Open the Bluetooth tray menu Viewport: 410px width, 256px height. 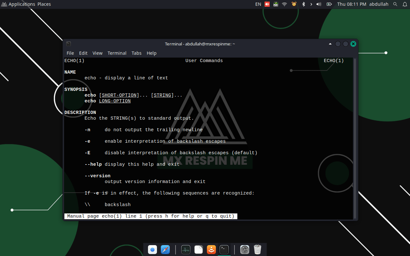(304, 4)
